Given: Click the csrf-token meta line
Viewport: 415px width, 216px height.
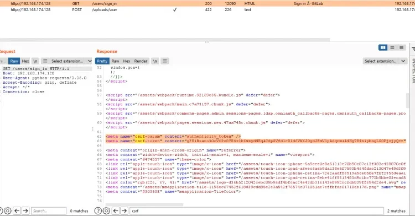Looking at the screenshot, I should 256,141.
